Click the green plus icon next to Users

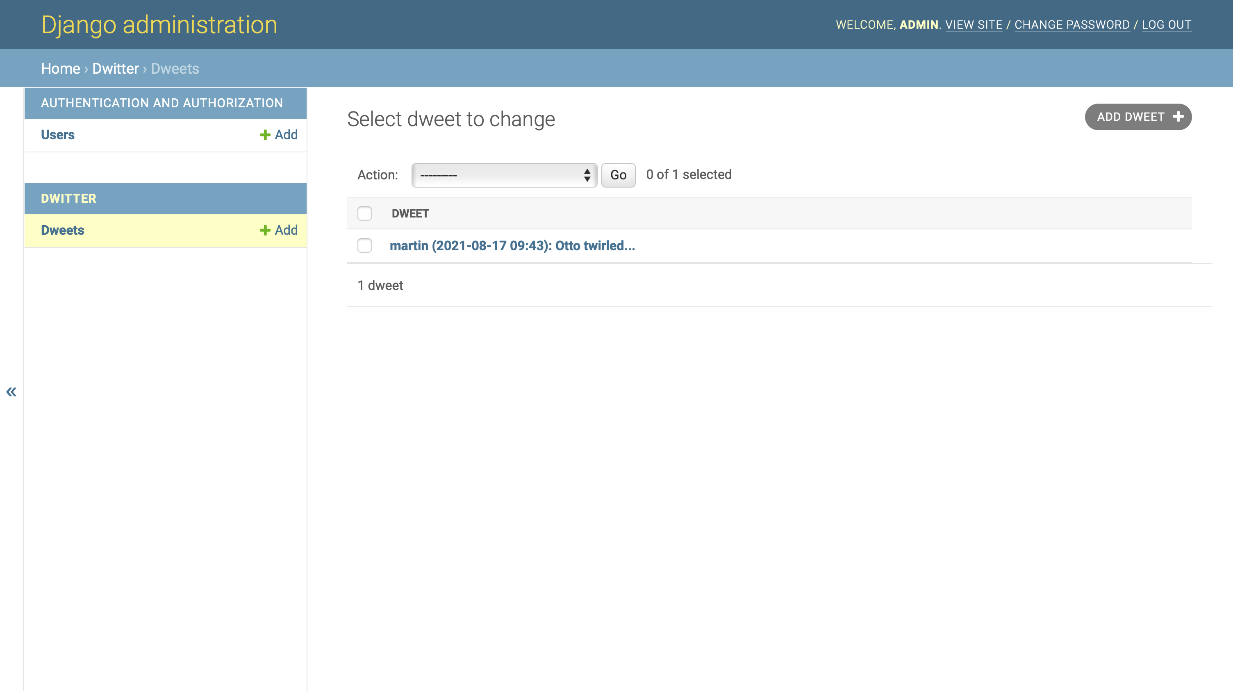[264, 134]
